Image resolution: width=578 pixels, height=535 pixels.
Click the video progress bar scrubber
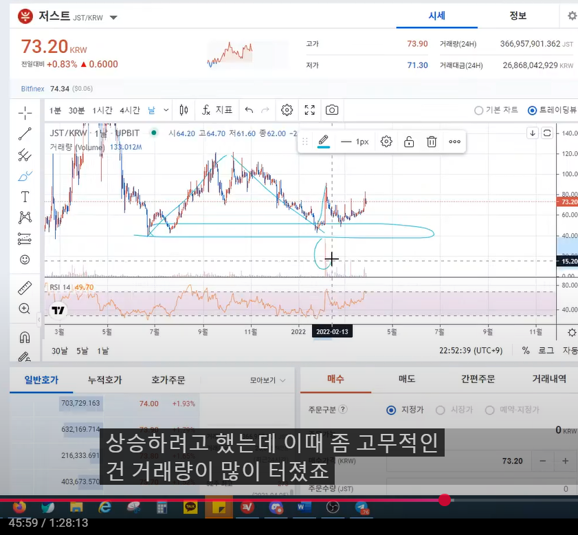pos(445,500)
